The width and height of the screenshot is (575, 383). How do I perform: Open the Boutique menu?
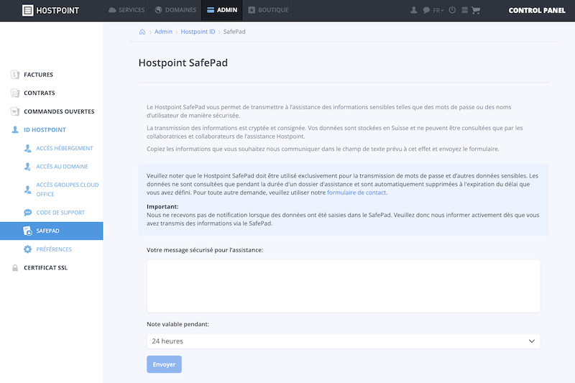click(x=268, y=10)
